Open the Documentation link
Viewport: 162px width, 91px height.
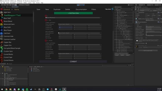point(81,9)
